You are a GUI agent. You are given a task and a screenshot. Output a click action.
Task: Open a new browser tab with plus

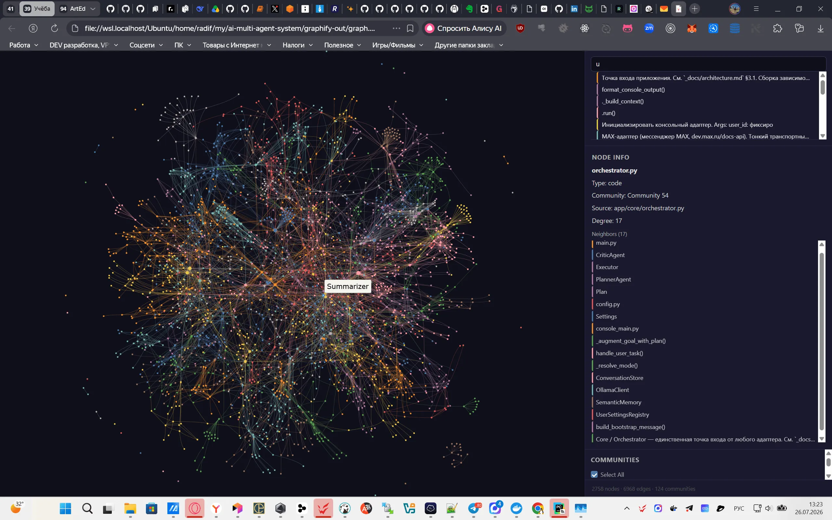tap(695, 8)
